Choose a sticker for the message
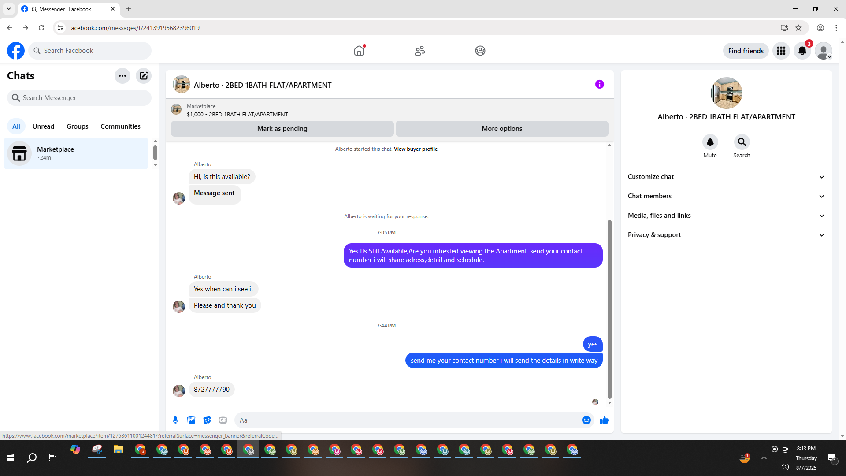Image resolution: width=846 pixels, height=476 pixels. [207, 420]
